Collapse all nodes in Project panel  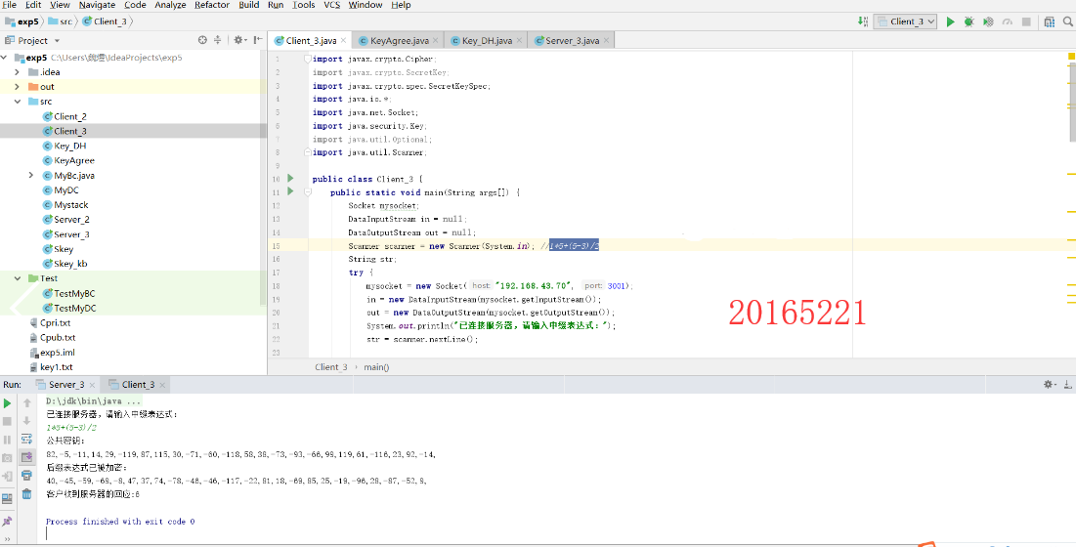point(218,40)
